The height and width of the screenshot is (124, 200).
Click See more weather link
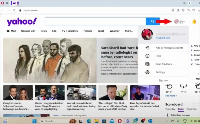(x=171, y=96)
